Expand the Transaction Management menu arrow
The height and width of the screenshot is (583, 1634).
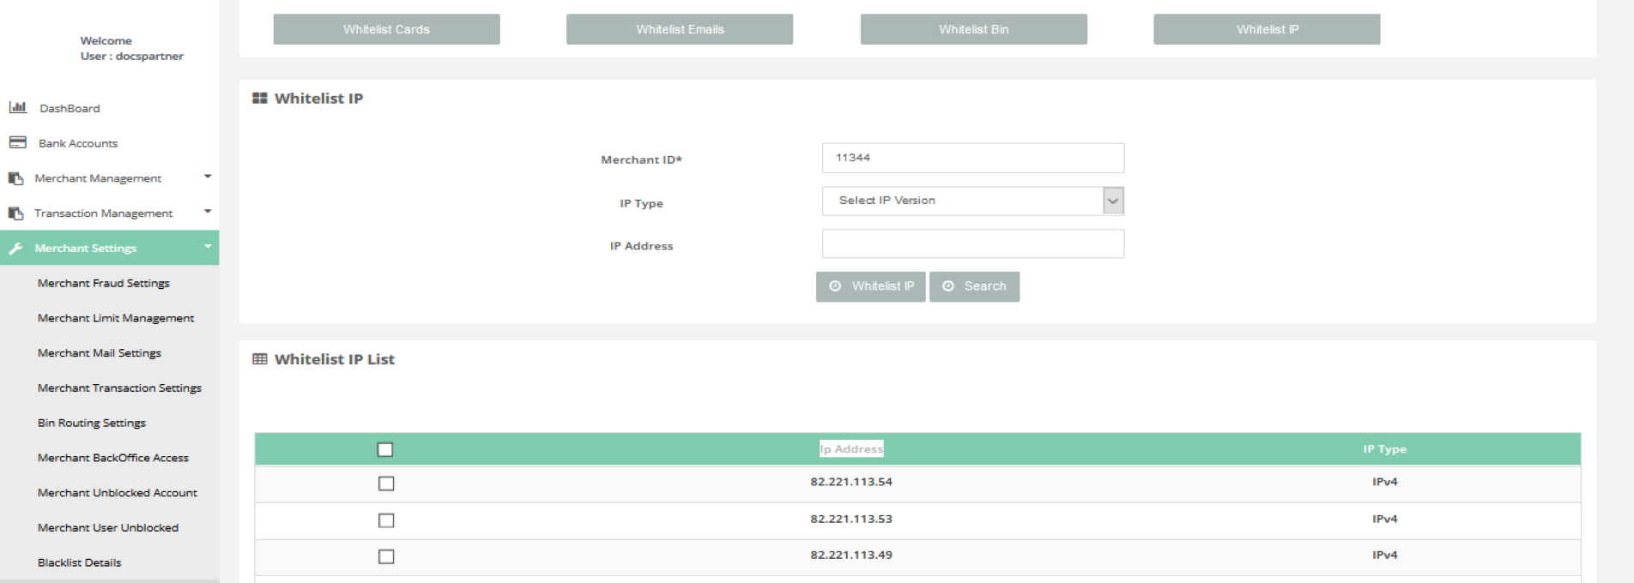(208, 212)
